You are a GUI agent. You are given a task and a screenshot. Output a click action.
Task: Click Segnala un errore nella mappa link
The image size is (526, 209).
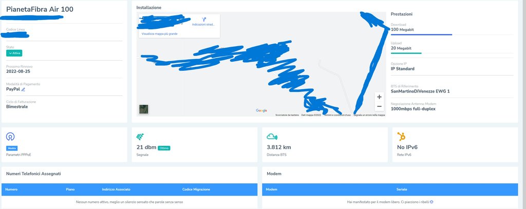369,115
